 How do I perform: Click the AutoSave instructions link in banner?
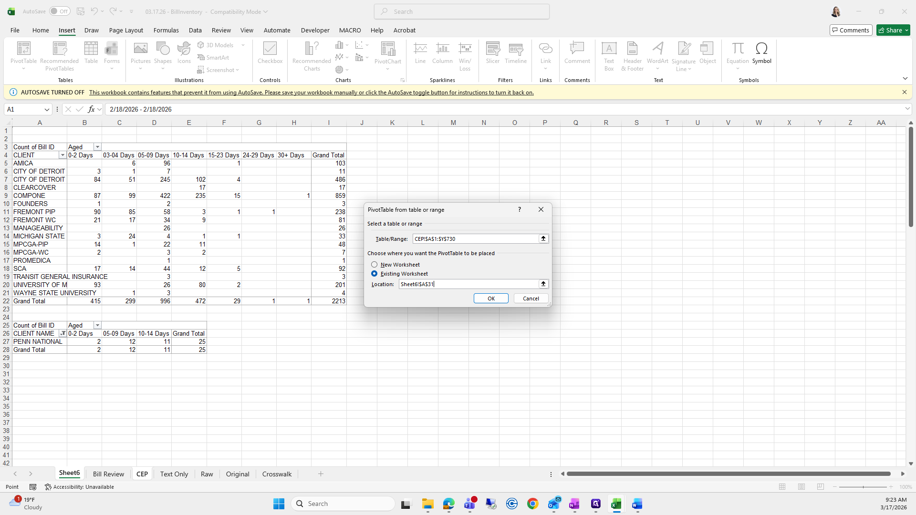(x=311, y=93)
